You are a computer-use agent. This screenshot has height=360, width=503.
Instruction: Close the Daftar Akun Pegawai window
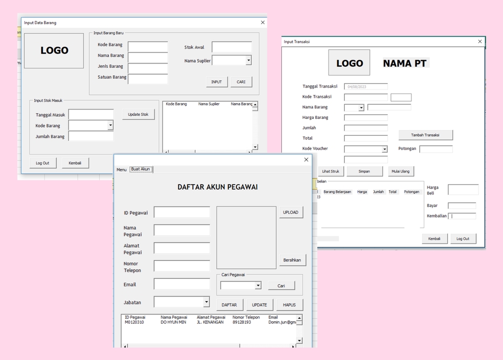point(307,159)
